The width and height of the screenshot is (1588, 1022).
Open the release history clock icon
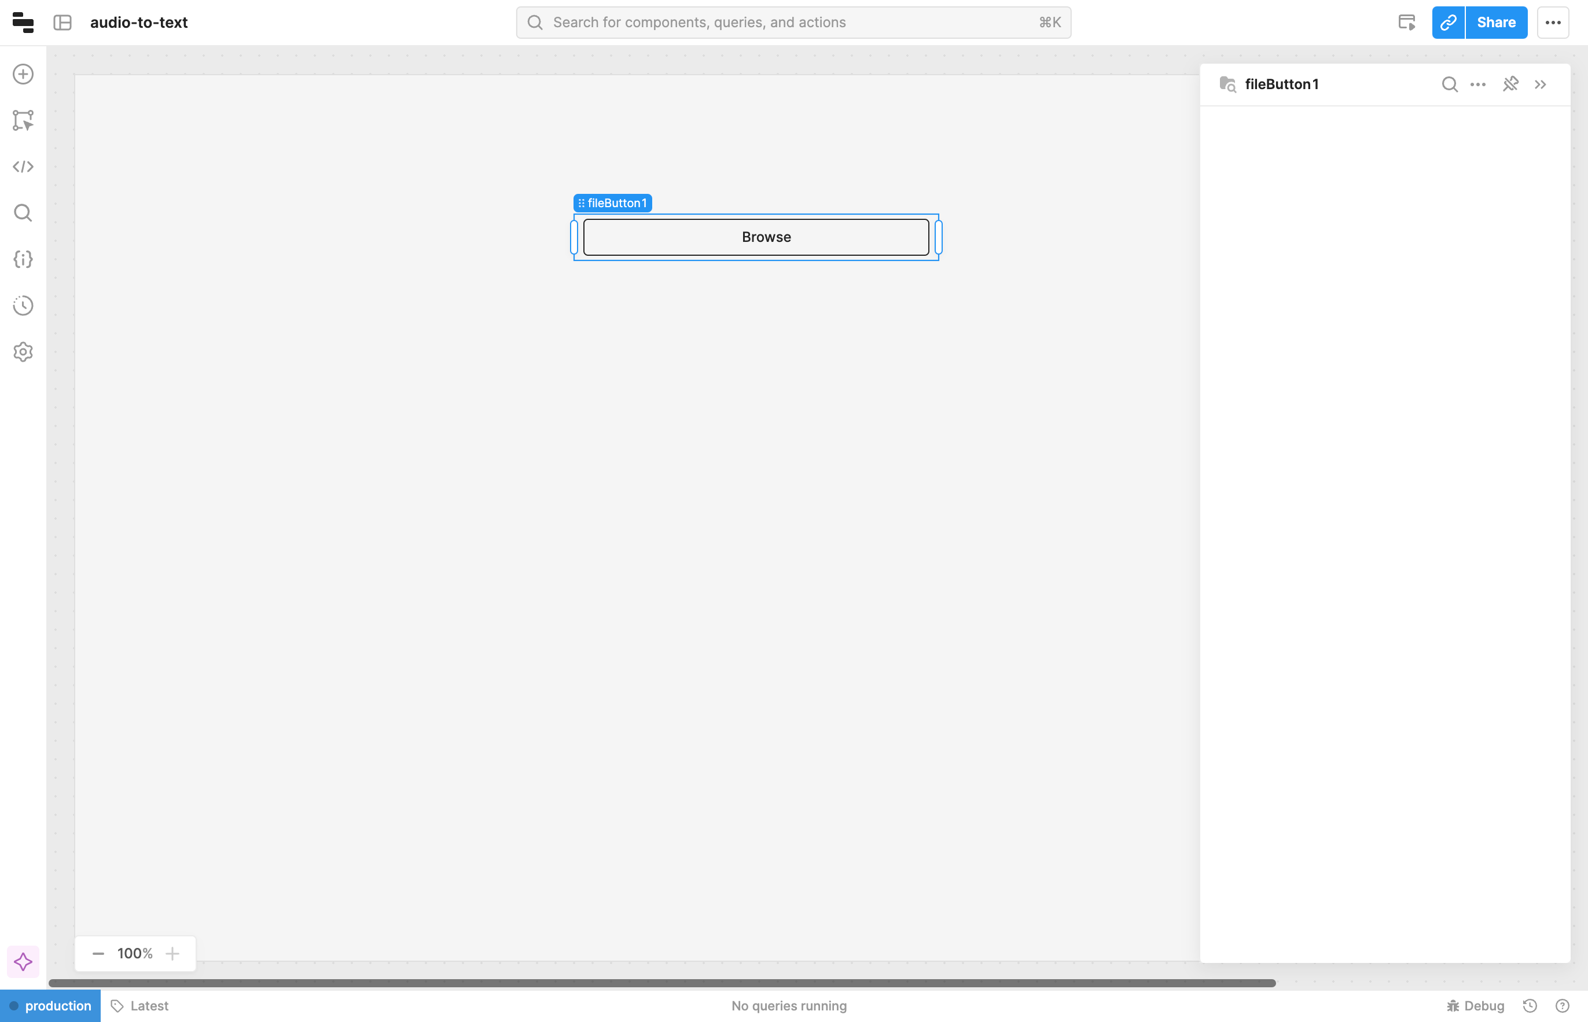pos(23,306)
